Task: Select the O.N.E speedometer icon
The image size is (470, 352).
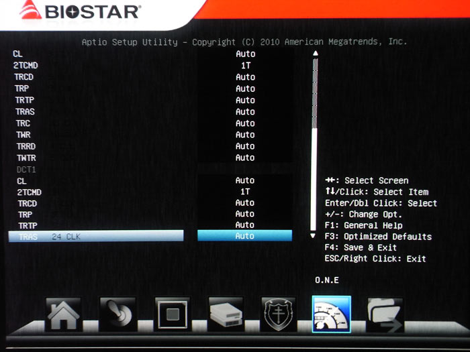Action: [332, 314]
